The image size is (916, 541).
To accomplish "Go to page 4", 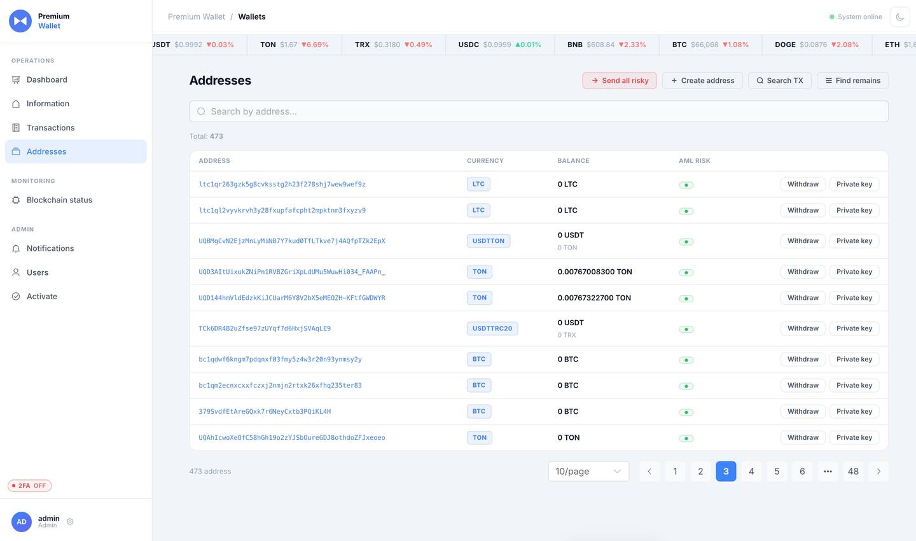I will point(751,472).
